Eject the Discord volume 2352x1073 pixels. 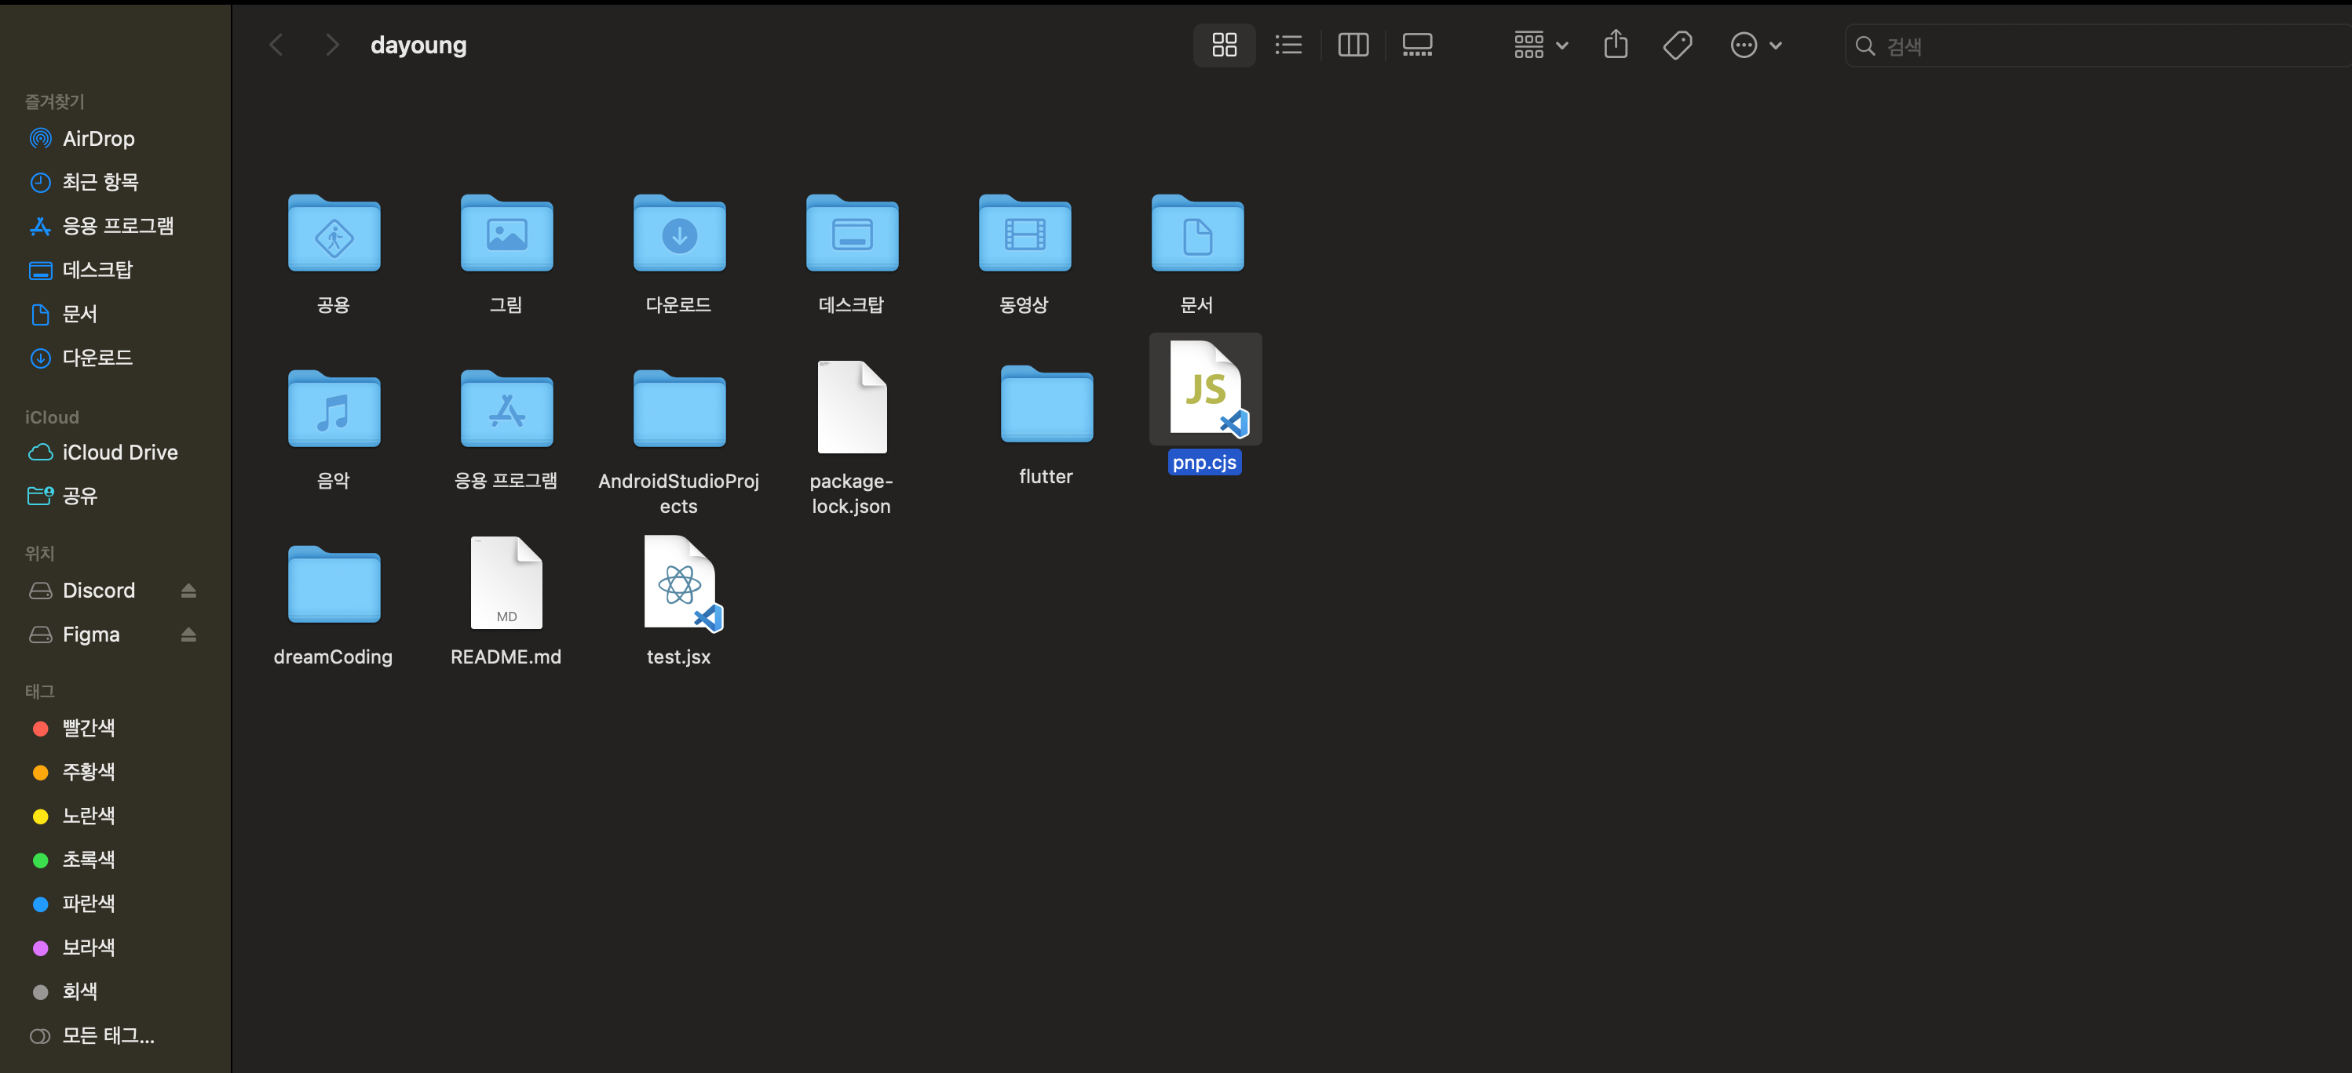pos(188,591)
